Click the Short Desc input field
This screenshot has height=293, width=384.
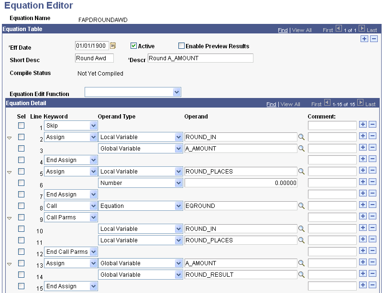point(94,58)
